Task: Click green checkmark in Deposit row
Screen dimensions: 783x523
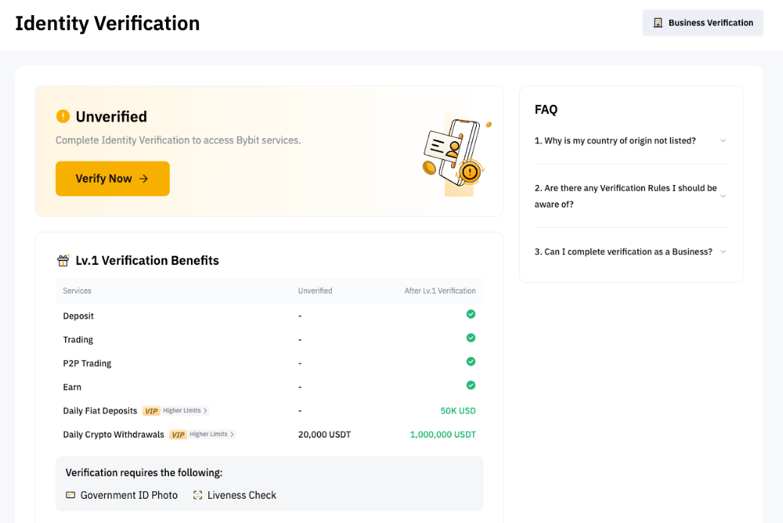Action: 471,314
